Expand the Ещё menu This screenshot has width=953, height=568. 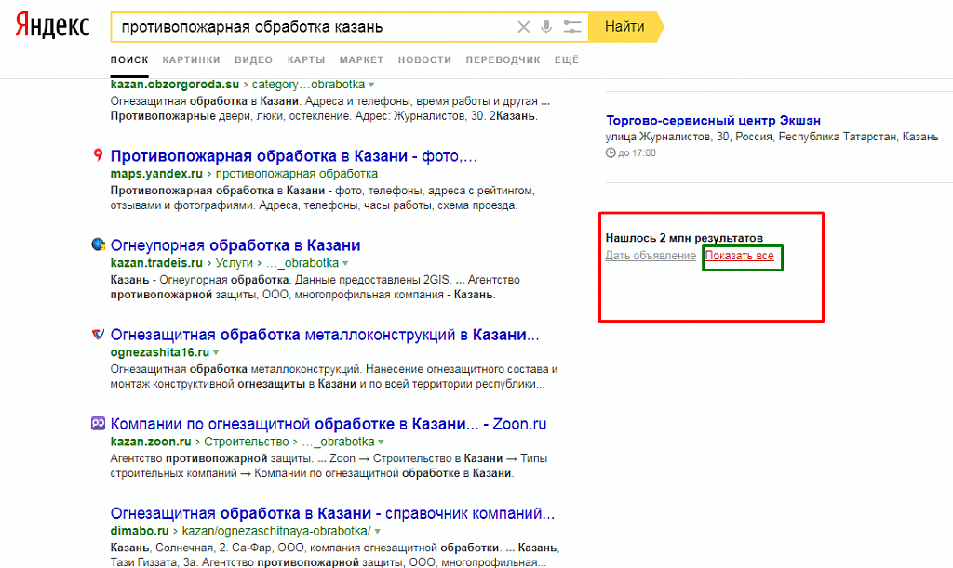pos(567,60)
